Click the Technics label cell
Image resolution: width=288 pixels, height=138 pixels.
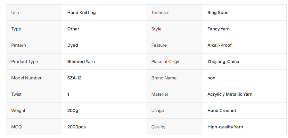(x=174, y=13)
